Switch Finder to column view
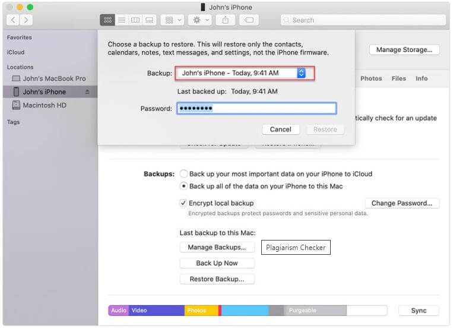The width and height of the screenshot is (453, 329). (135, 20)
